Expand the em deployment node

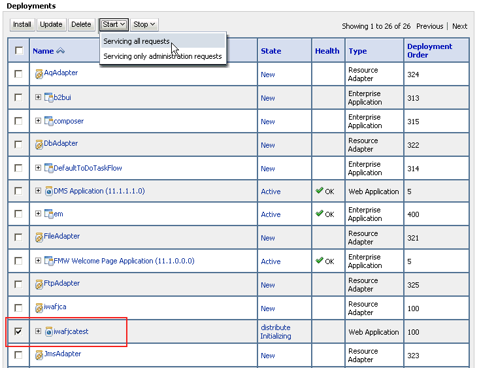click(x=38, y=214)
